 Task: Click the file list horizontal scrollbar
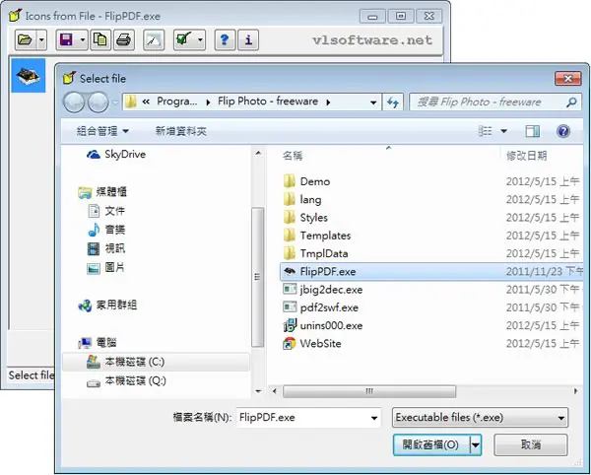369,391
